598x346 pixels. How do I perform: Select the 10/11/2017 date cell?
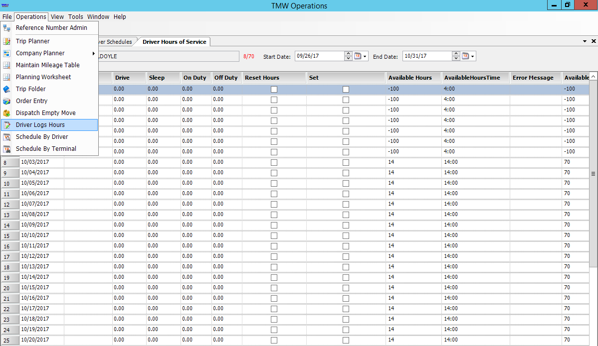42,246
